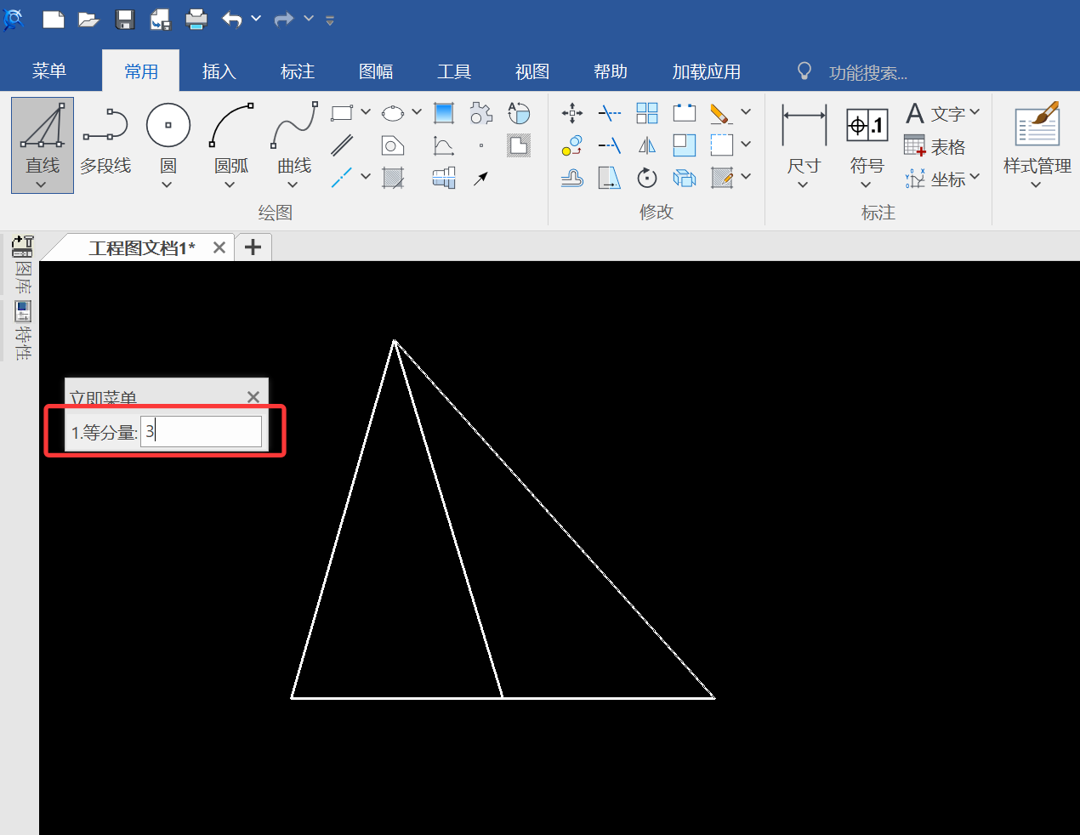Screen dimensions: 1080x835
Task: Expand the 曲线 tool dropdown arrow
Action: (293, 185)
